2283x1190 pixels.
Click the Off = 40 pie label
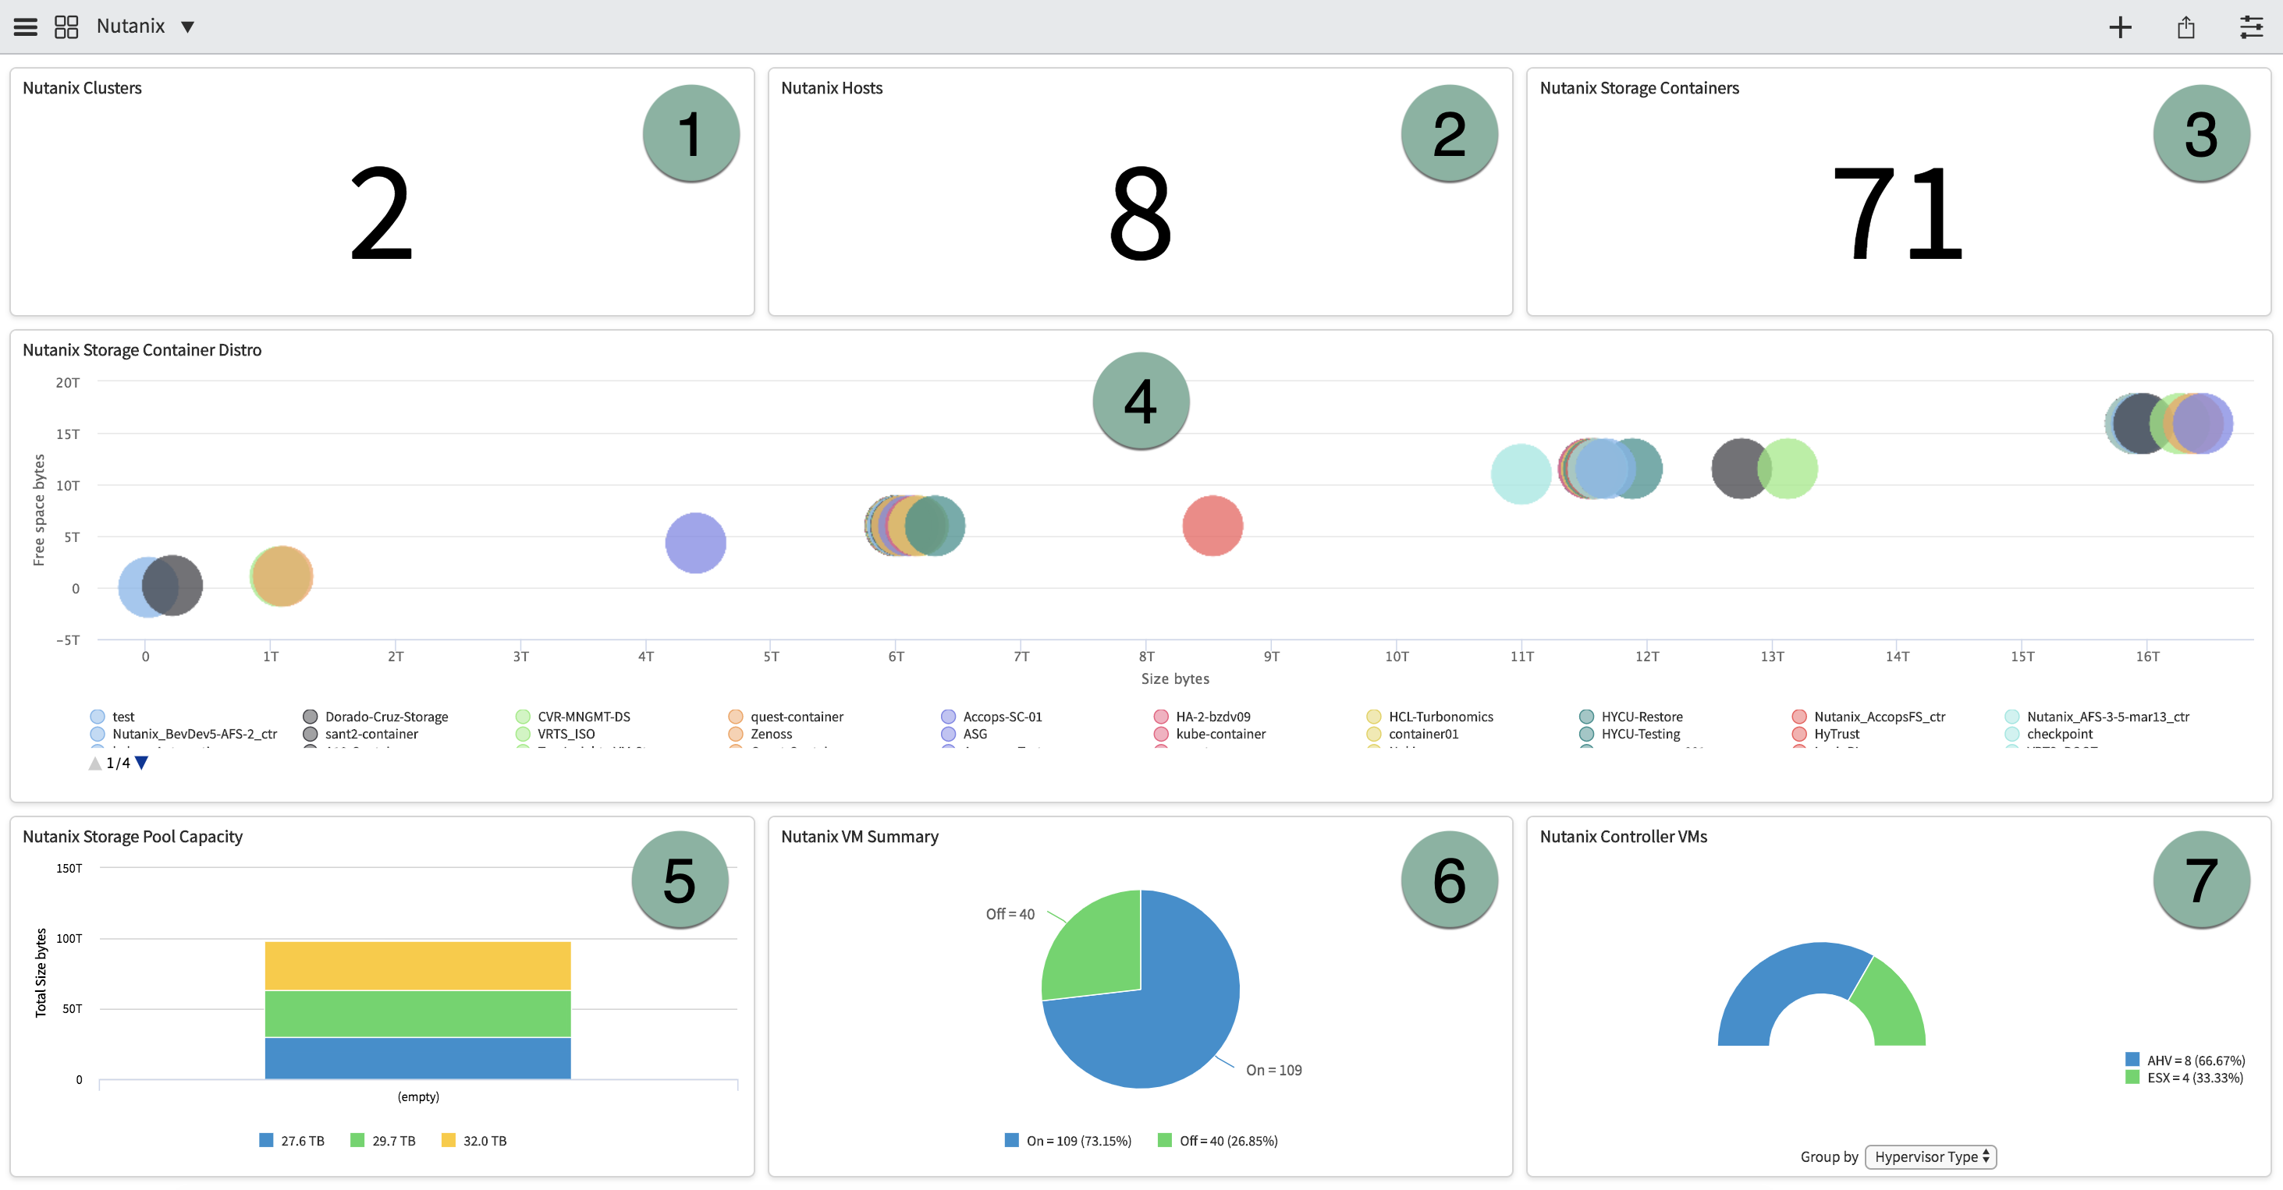tap(1010, 913)
